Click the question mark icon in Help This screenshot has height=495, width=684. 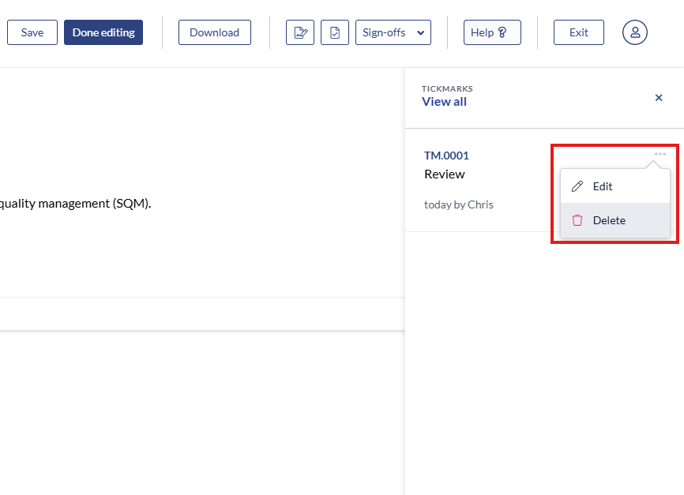coord(502,32)
